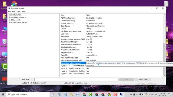
Task: Click the details list scroll-up arrow
Action: [x=164, y=15]
